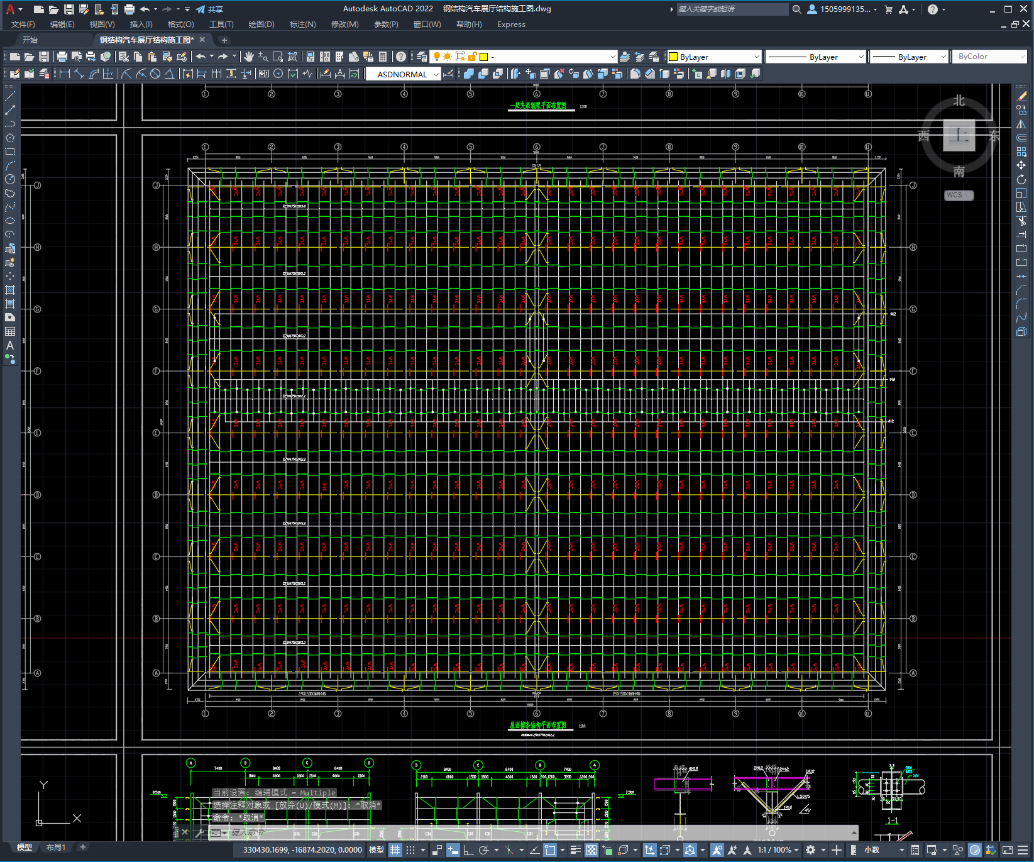The width and height of the screenshot is (1034, 862).
Task: Select the Pan hand tool
Action: click(249, 57)
